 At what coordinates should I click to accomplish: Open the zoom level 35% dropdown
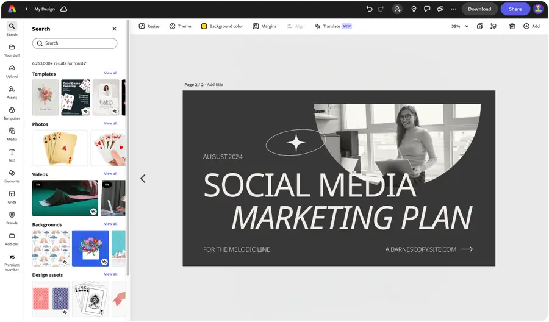tap(460, 26)
